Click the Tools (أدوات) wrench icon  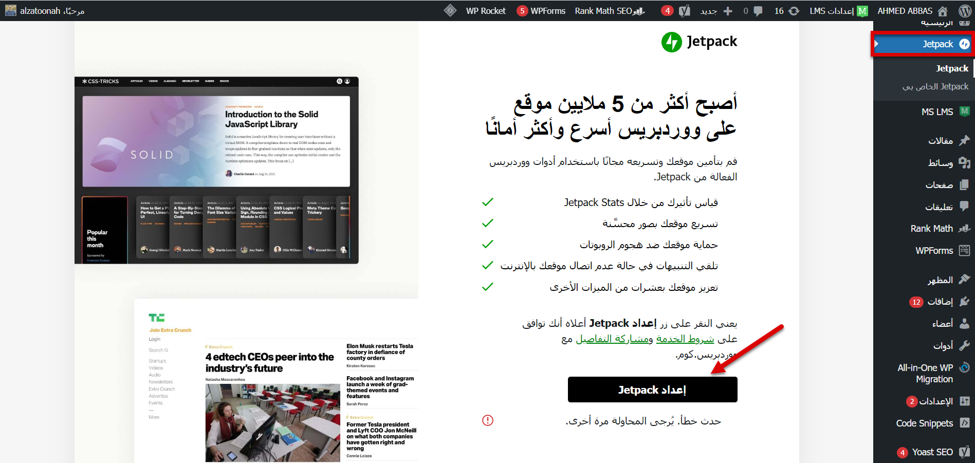tap(965, 345)
